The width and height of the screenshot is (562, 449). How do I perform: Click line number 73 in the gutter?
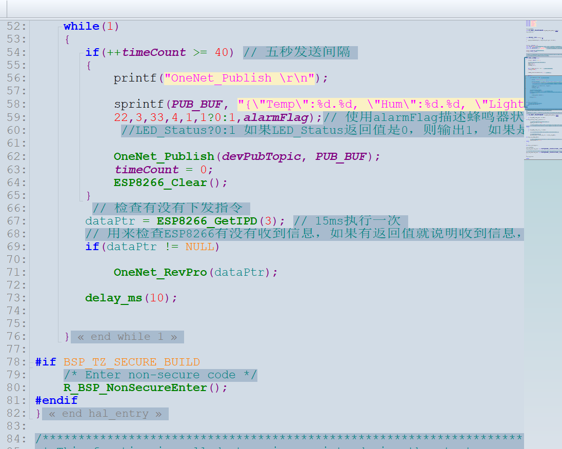pos(16,298)
